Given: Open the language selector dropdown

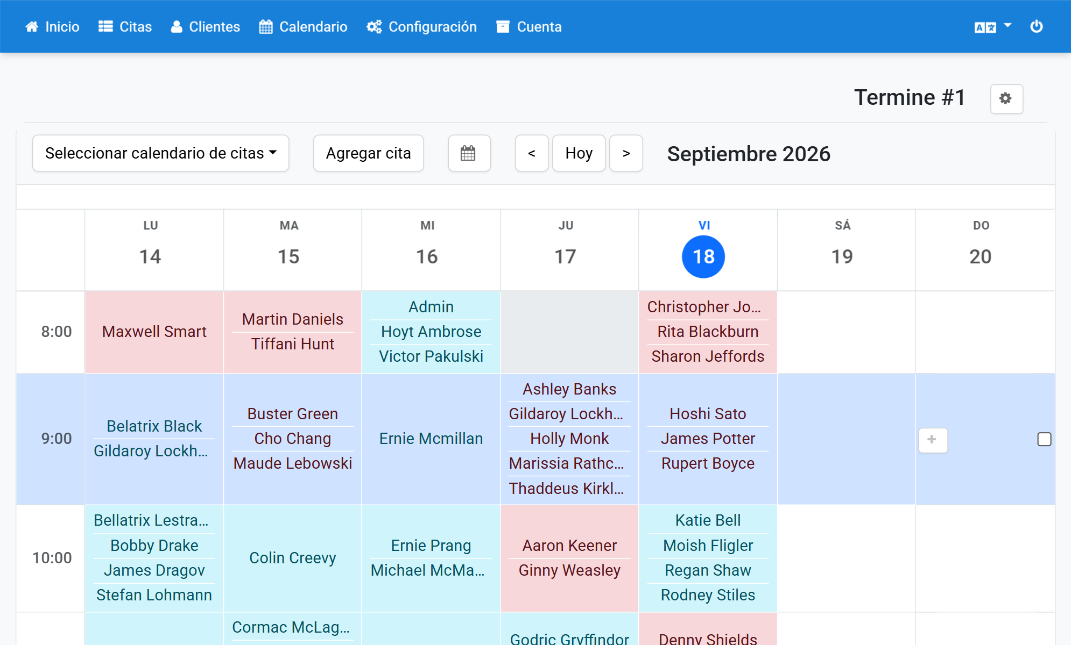Looking at the screenshot, I should [x=992, y=26].
